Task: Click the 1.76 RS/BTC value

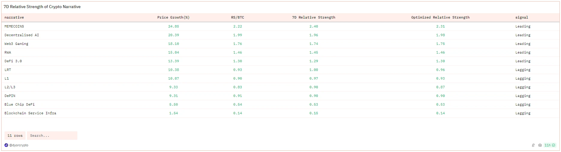Action: click(x=237, y=44)
